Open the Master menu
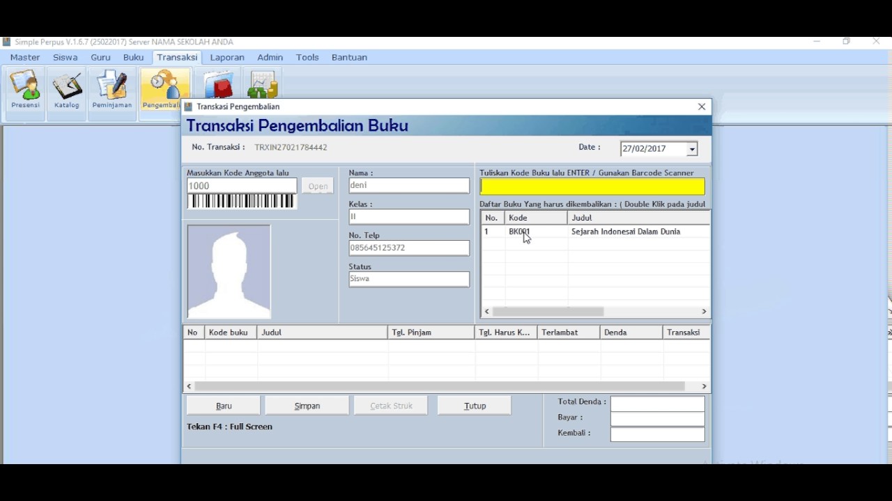Screen dimensions: 892x501 (x=25, y=57)
